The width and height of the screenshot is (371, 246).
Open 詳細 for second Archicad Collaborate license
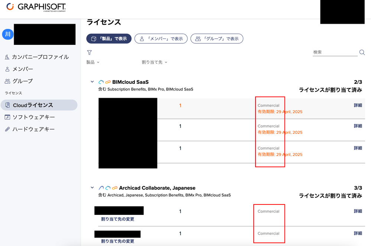(x=358, y=233)
